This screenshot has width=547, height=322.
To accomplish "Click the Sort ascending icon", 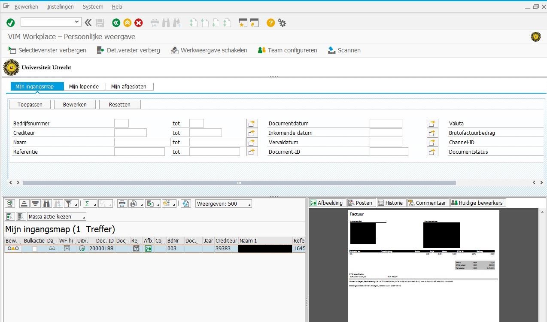I will point(24,204).
